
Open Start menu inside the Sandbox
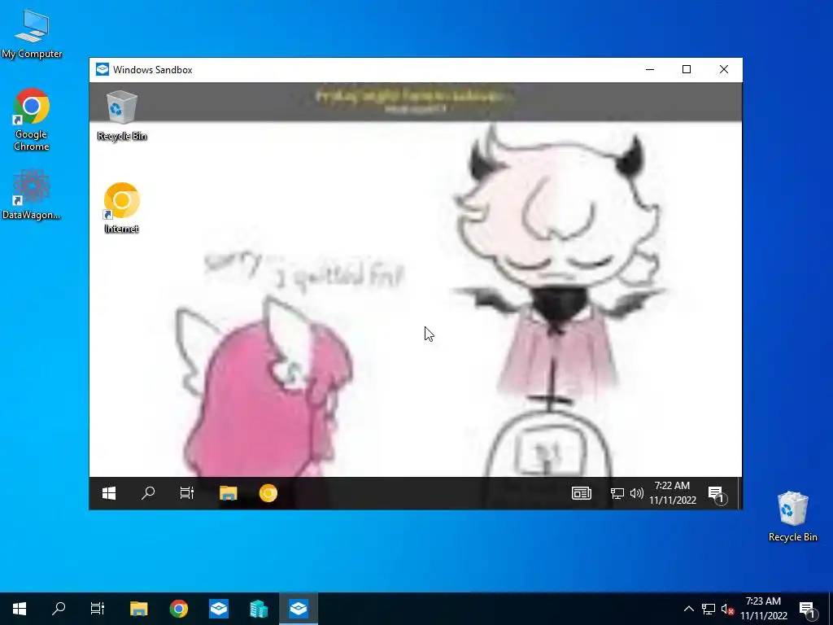(x=109, y=493)
